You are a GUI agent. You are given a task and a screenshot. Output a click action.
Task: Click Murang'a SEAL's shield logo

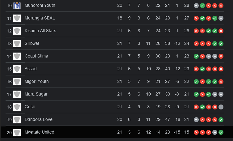point(17,18)
